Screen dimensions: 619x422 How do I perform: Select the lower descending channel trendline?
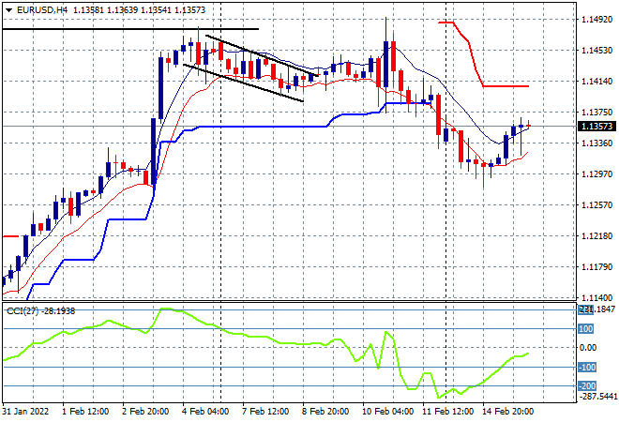243,83
